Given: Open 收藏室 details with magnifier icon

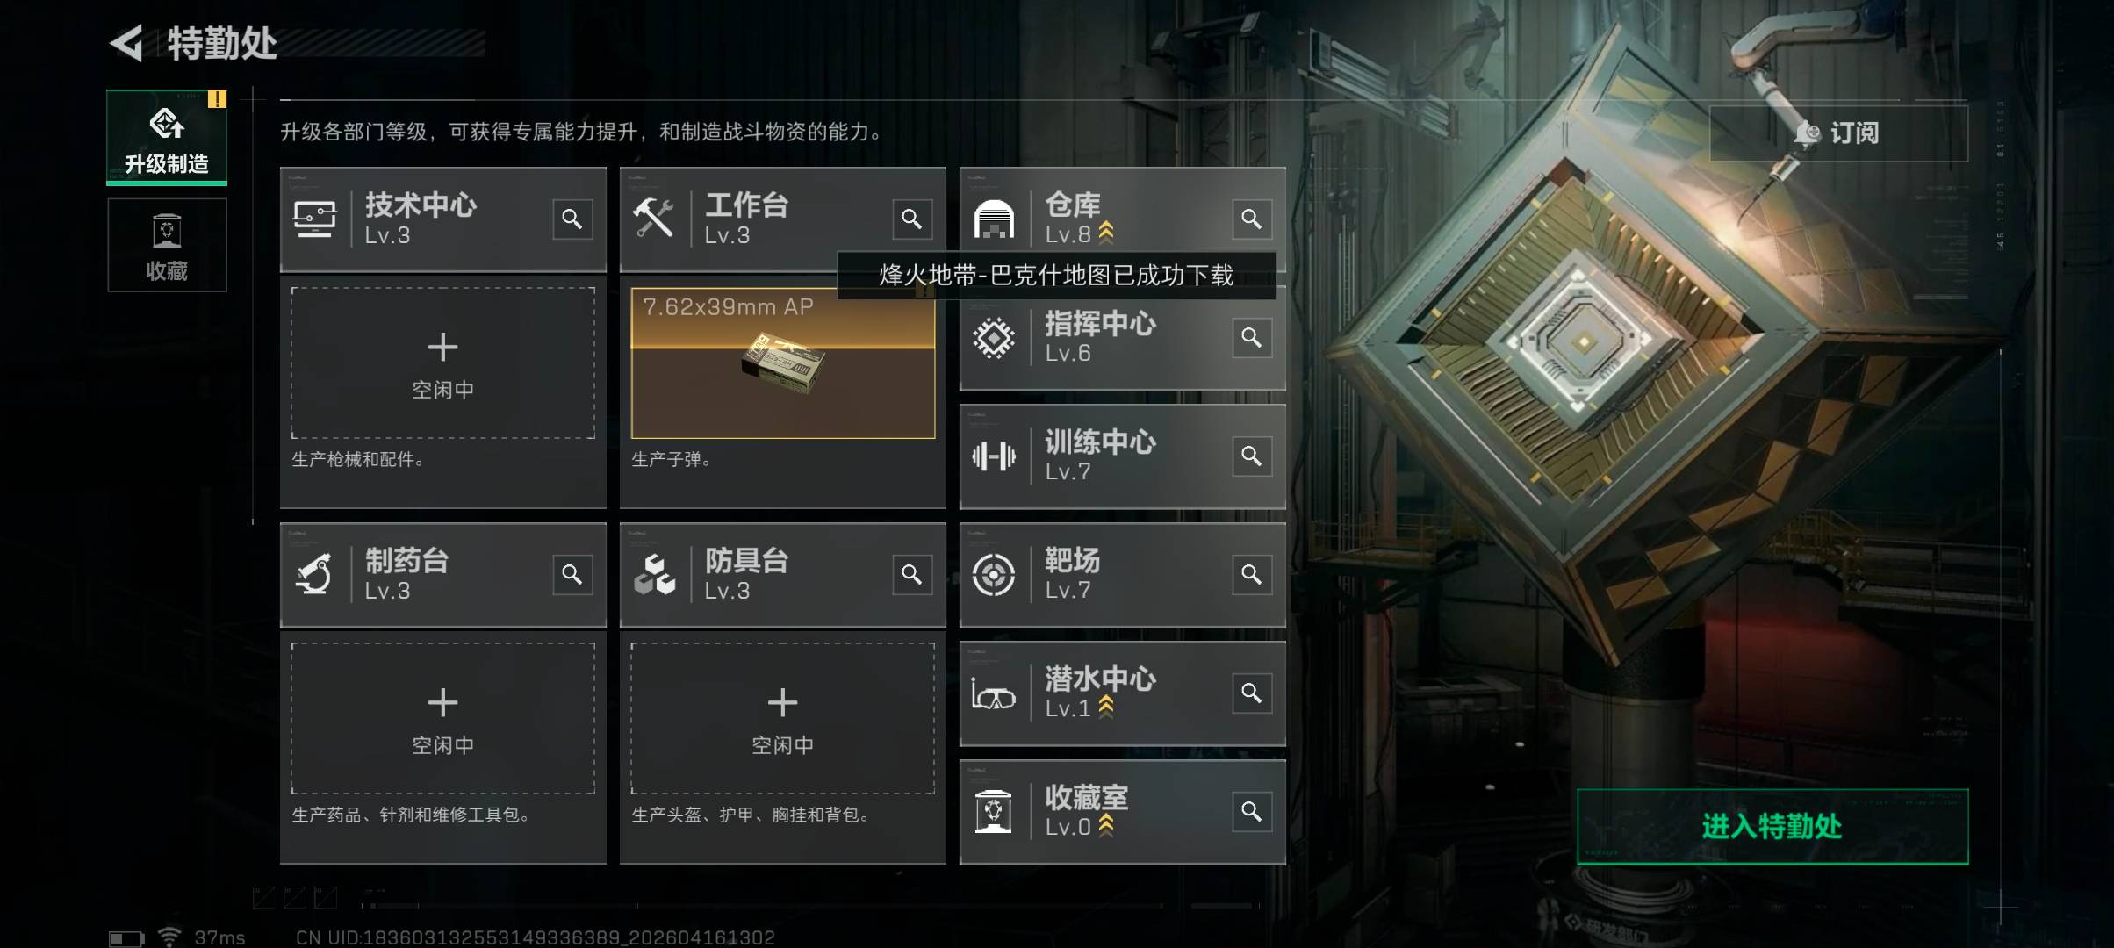Looking at the screenshot, I should click(1252, 811).
